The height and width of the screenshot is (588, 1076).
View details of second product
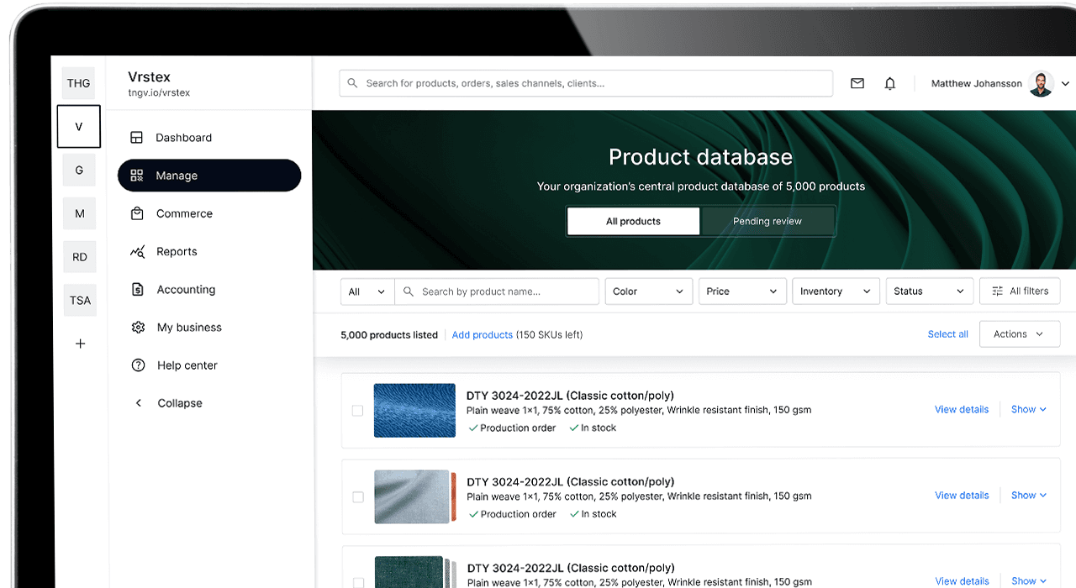(962, 496)
